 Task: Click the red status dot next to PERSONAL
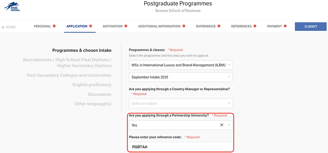(x=54, y=26)
